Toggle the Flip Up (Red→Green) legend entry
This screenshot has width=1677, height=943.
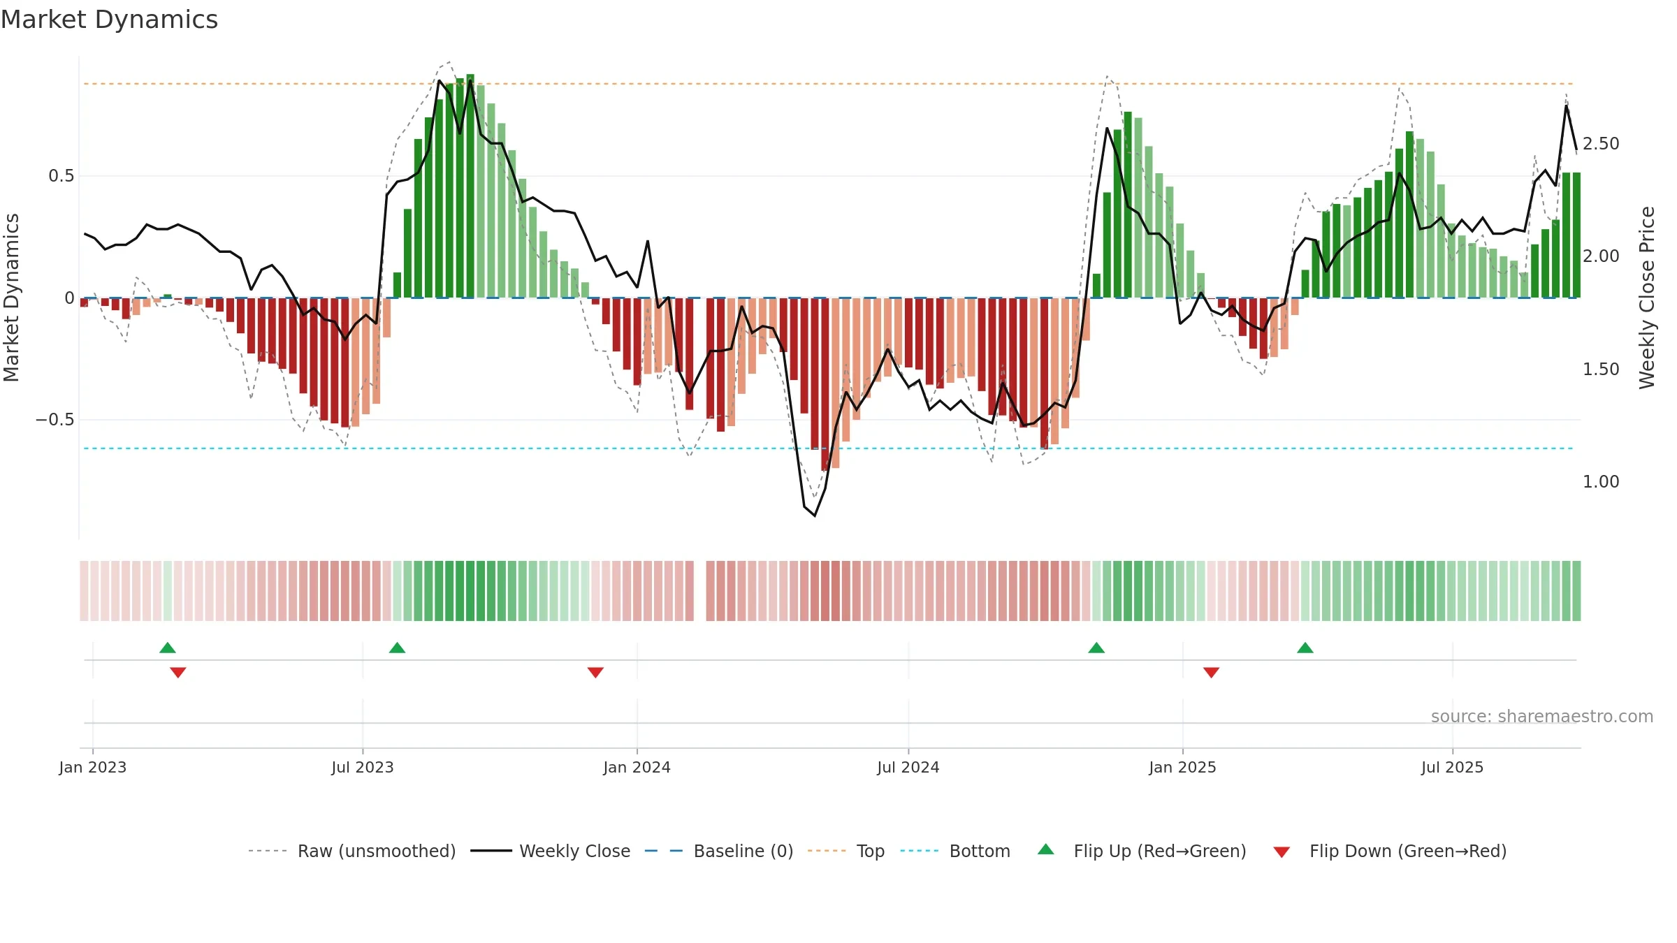point(1142,851)
